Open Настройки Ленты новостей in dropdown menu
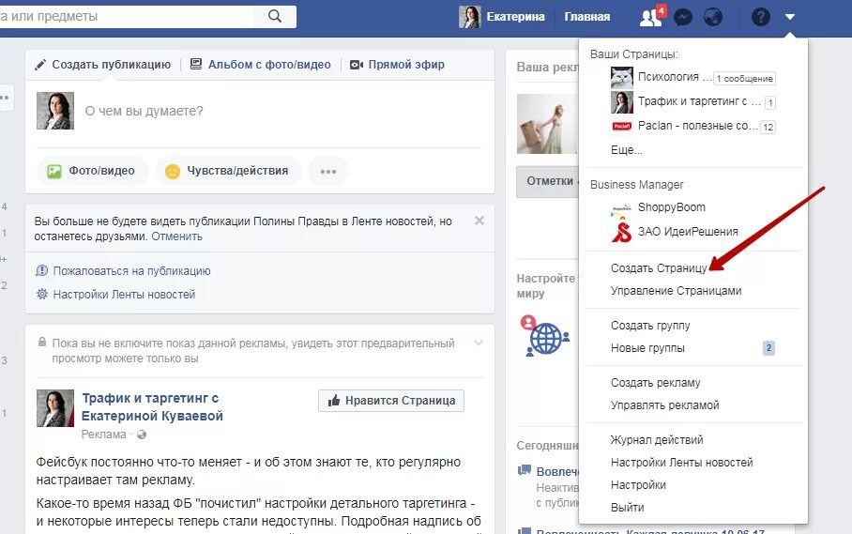The width and height of the screenshot is (852, 534). coord(682,463)
